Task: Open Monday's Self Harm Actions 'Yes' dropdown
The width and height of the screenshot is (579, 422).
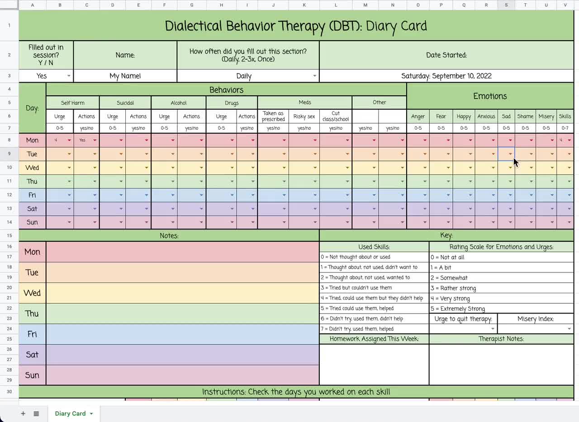Action: [95, 140]
